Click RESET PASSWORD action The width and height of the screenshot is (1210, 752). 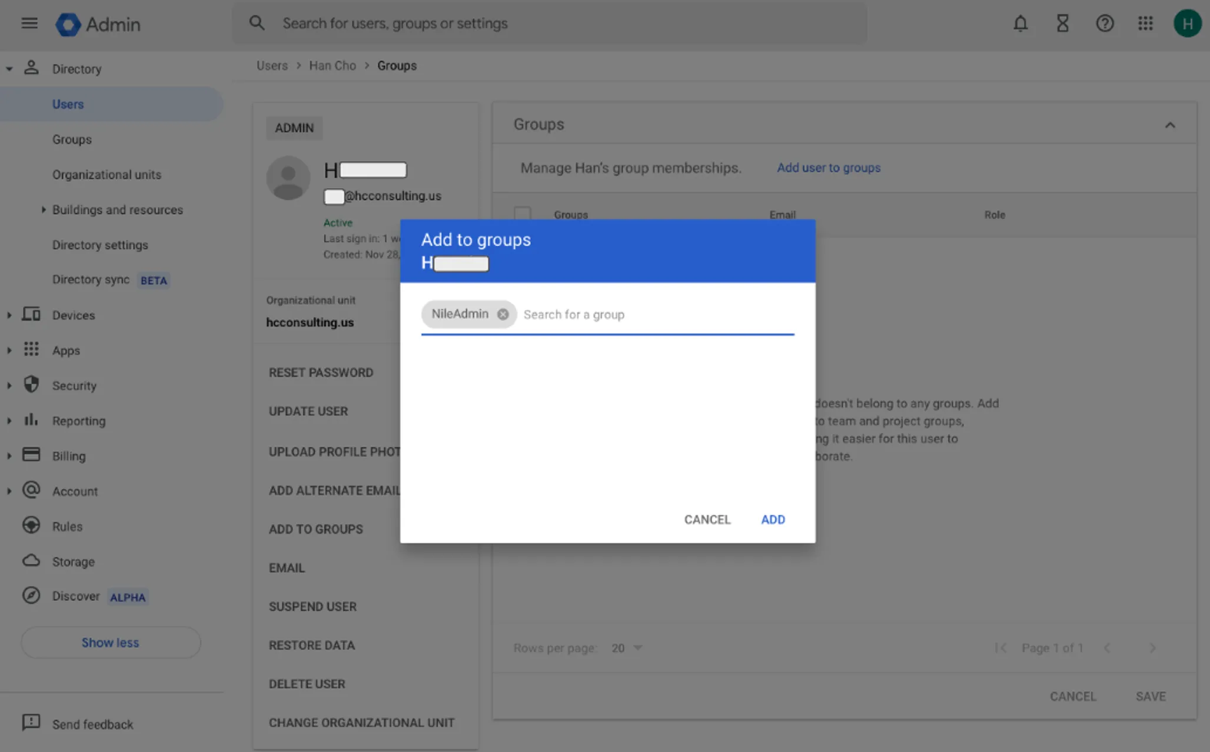[x=321, y=372]
